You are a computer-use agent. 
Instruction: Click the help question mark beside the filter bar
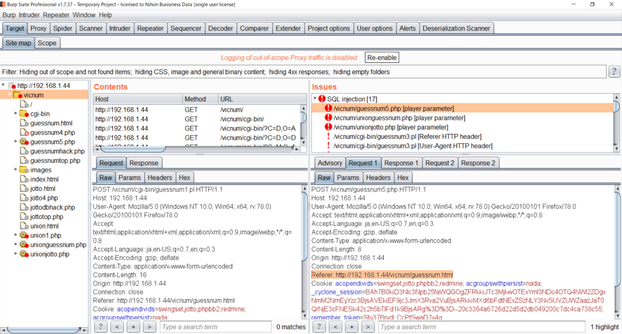[614, 72]
